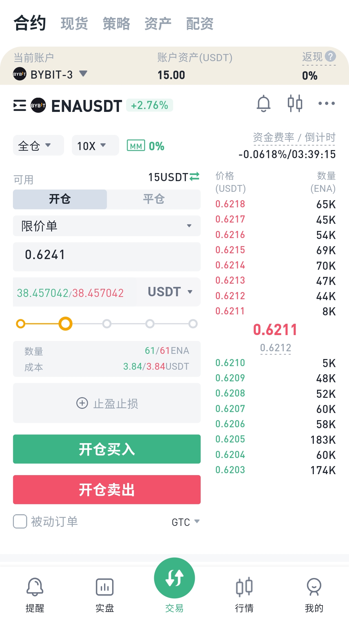Select the 开仓 open position toggle

[60, 199]
